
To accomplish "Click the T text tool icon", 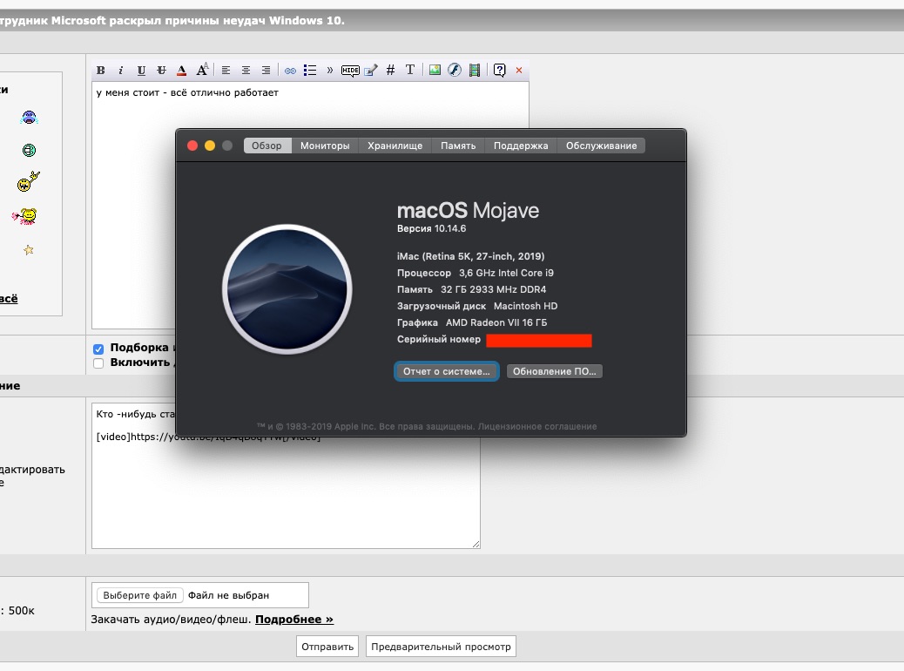I will point(410,70).
